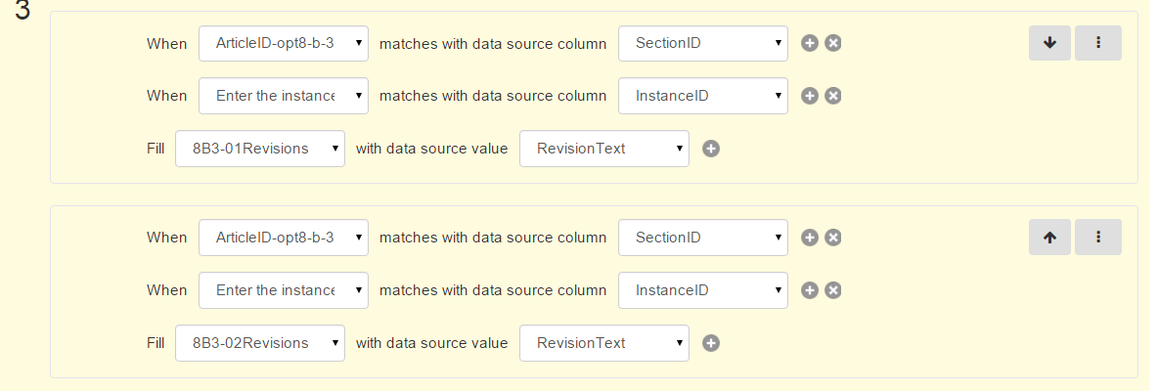The width and height of the screenshot is (1158, 391).
Task: Add a condition after first rule's InstanceID row
Action: [810, 96]
